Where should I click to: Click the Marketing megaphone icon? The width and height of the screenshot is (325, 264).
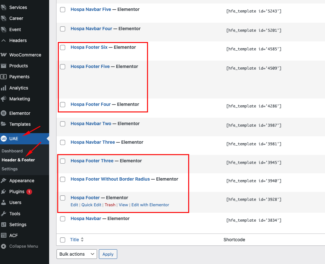point(4,99)
